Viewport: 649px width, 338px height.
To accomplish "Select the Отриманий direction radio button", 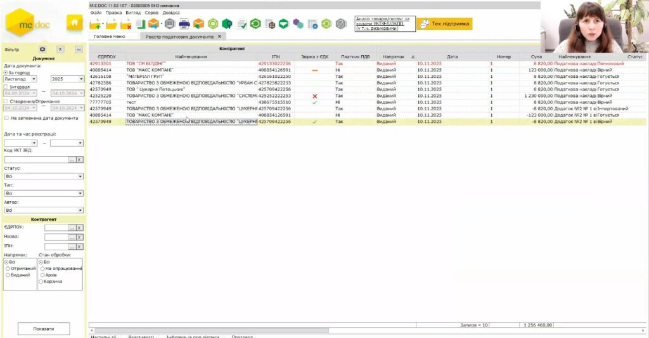I will 7,268.
